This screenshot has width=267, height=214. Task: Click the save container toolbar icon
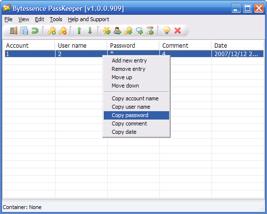[x=24, y=31]
